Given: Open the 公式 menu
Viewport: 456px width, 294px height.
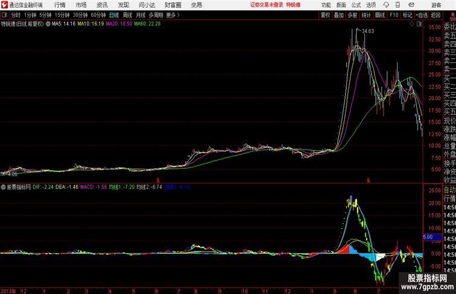Looking at the screenshot, I should pos(356,5).
